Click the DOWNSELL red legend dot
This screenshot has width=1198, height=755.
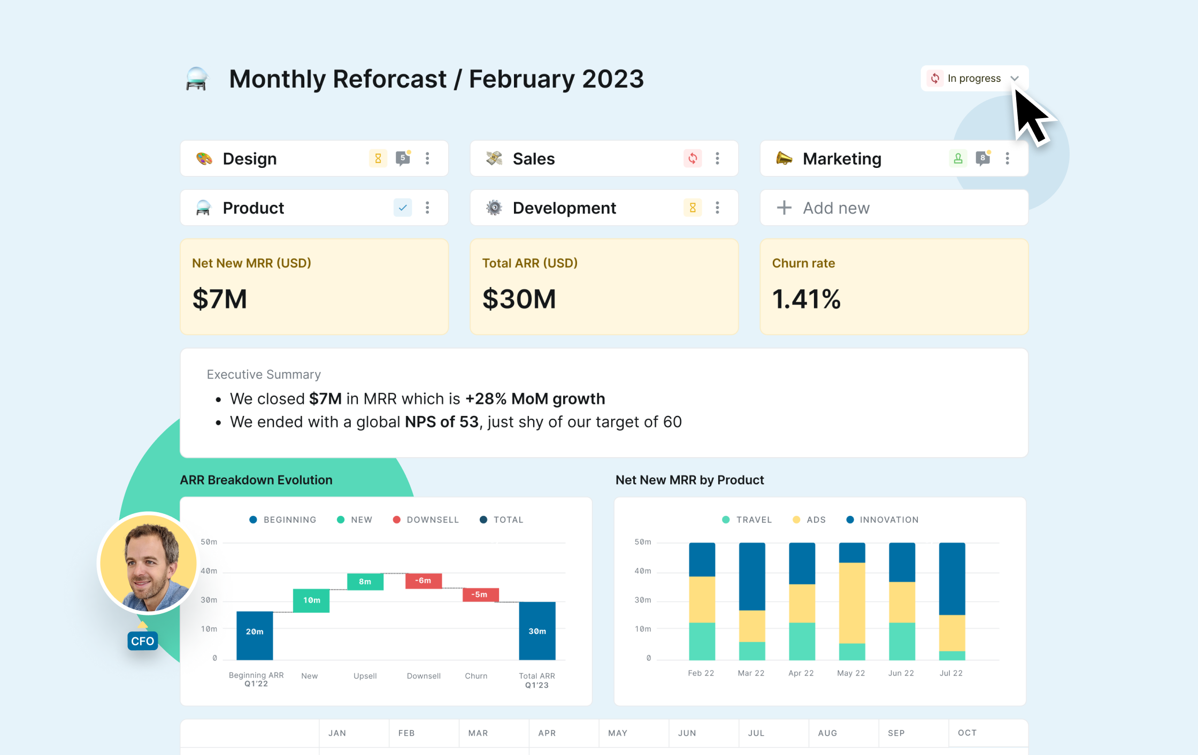click(396, 519)
